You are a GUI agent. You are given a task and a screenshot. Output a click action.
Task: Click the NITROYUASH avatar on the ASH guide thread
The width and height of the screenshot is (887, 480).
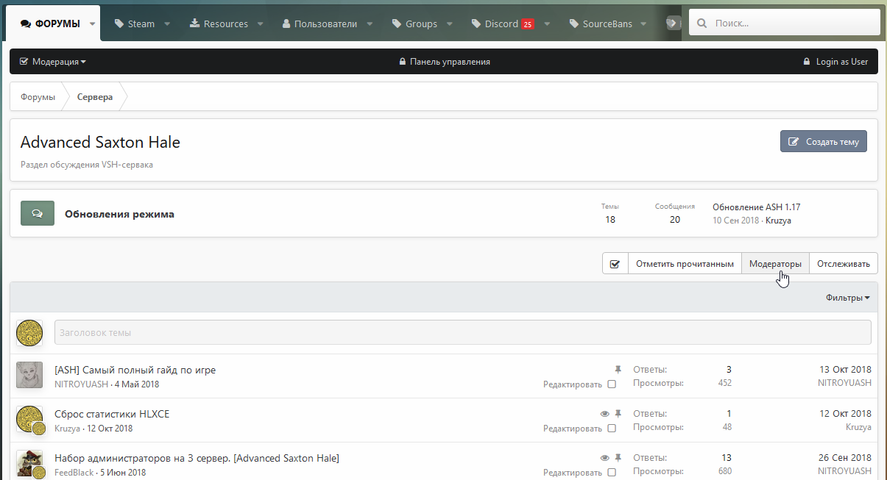pos(29,375)
